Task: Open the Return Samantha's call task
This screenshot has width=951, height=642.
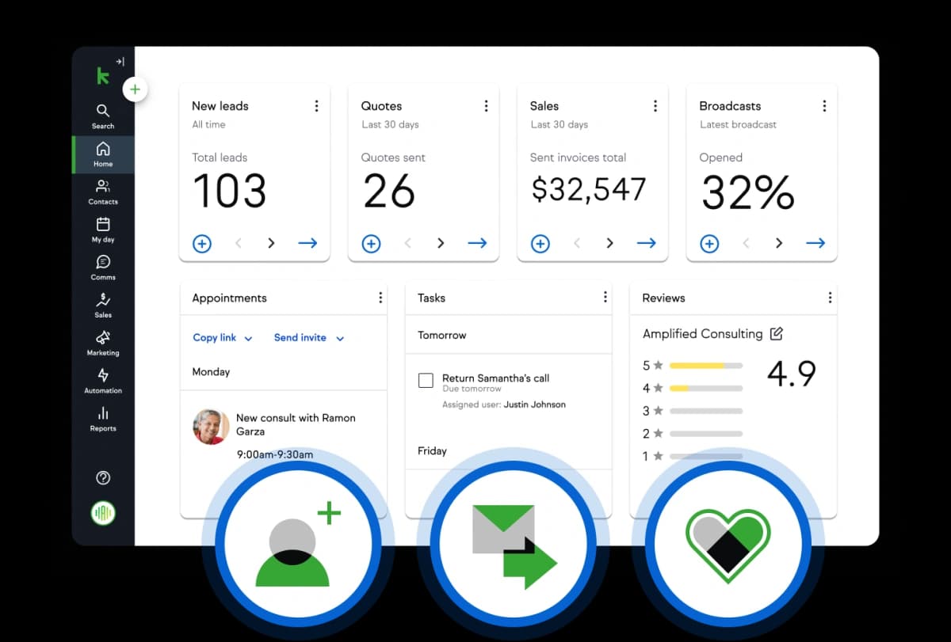Action: [495, 378]
